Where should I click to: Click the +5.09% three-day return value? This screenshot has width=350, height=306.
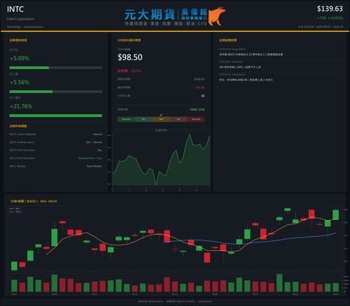(x=20, y=58)
